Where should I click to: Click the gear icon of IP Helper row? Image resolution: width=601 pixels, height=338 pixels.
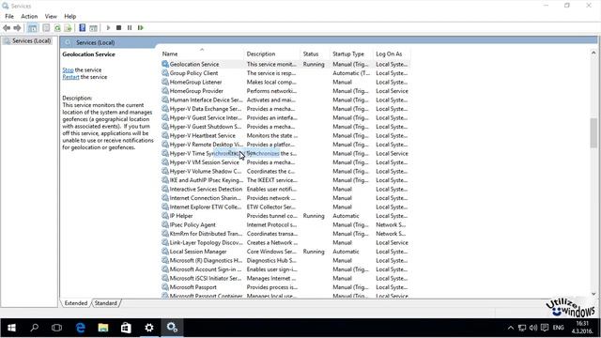pyautogui.click(x=165, y=216)
